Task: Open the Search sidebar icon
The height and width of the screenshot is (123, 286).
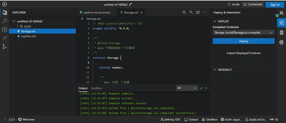Action: click(5, 21)
